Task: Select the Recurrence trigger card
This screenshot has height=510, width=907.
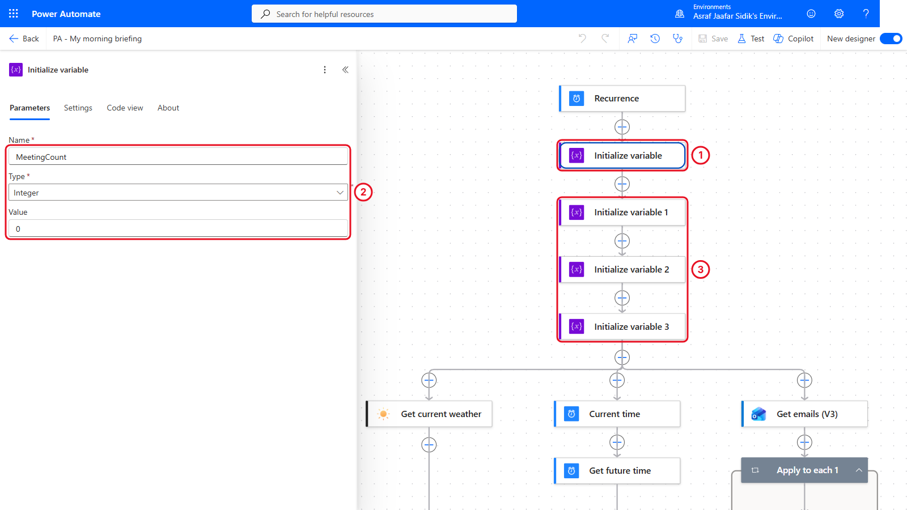Action: 622,99
